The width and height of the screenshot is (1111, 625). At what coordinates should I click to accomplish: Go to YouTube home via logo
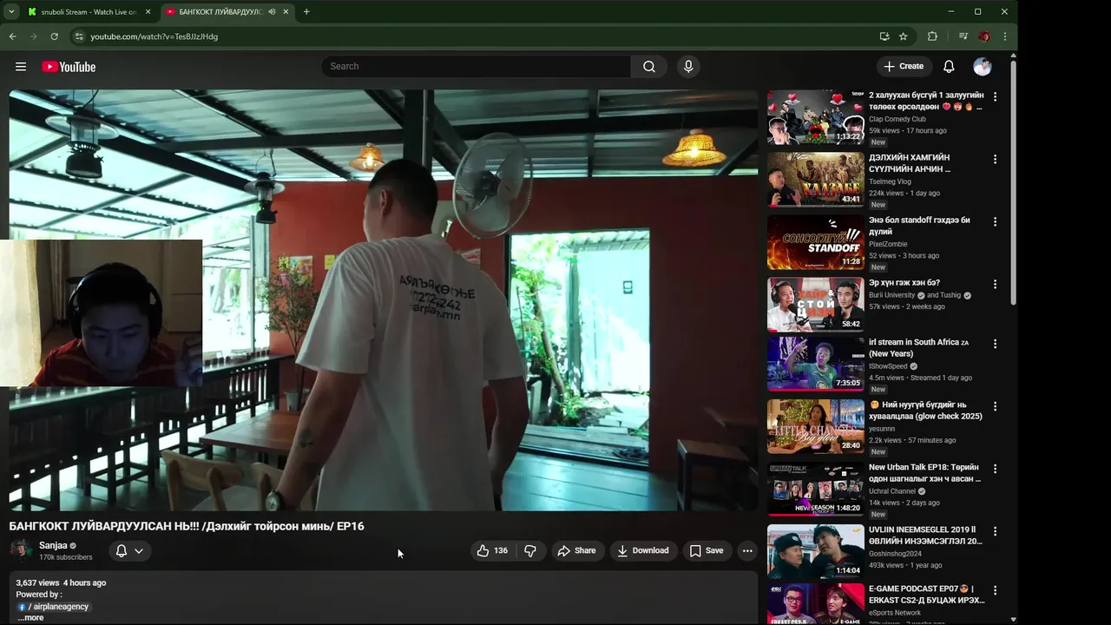(x=69, y=67)
